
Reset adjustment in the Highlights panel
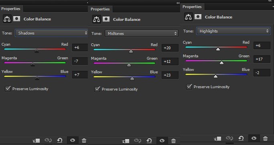pos(241,138)
